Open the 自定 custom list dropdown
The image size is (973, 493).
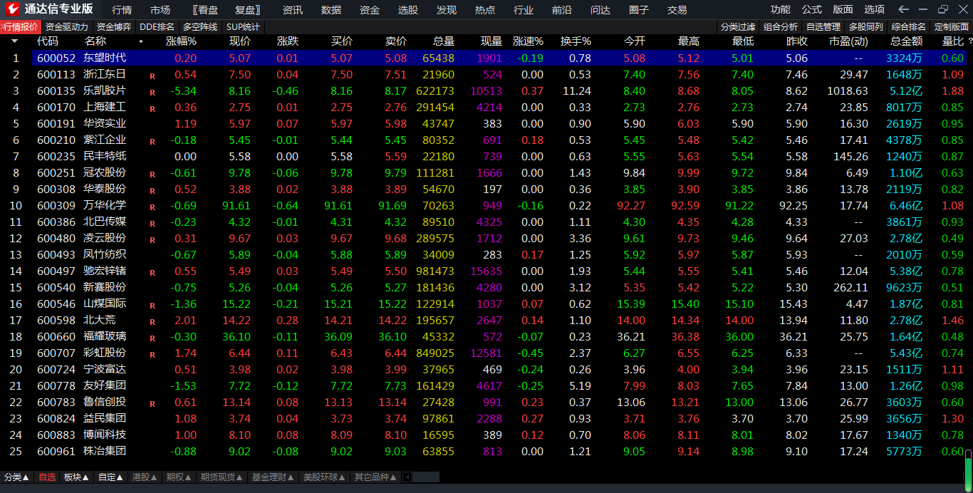pos(111,477)
